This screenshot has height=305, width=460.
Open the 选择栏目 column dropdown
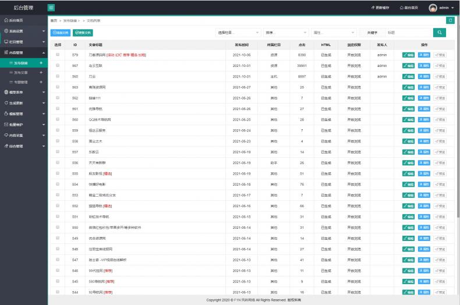[238, 33]
